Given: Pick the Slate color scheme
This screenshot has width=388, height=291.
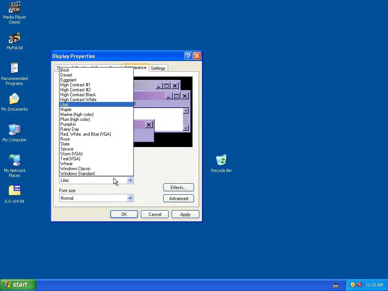Looking at the screenshot, I should [97, 144].
